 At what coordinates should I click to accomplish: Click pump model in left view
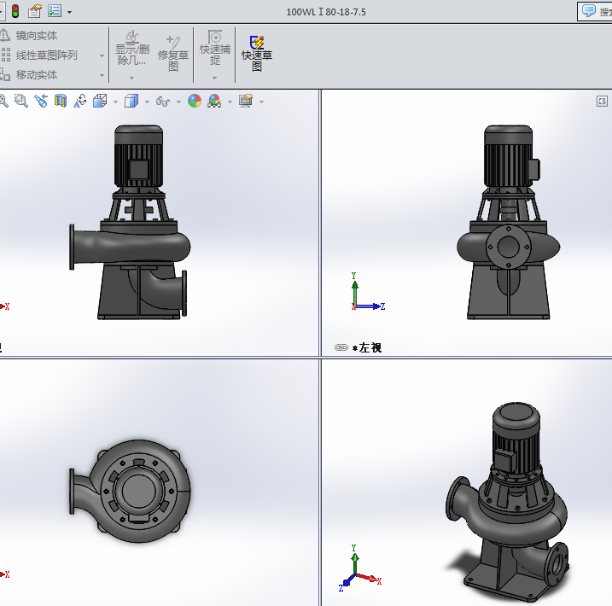pyautogui.click(x=508, y=223)
